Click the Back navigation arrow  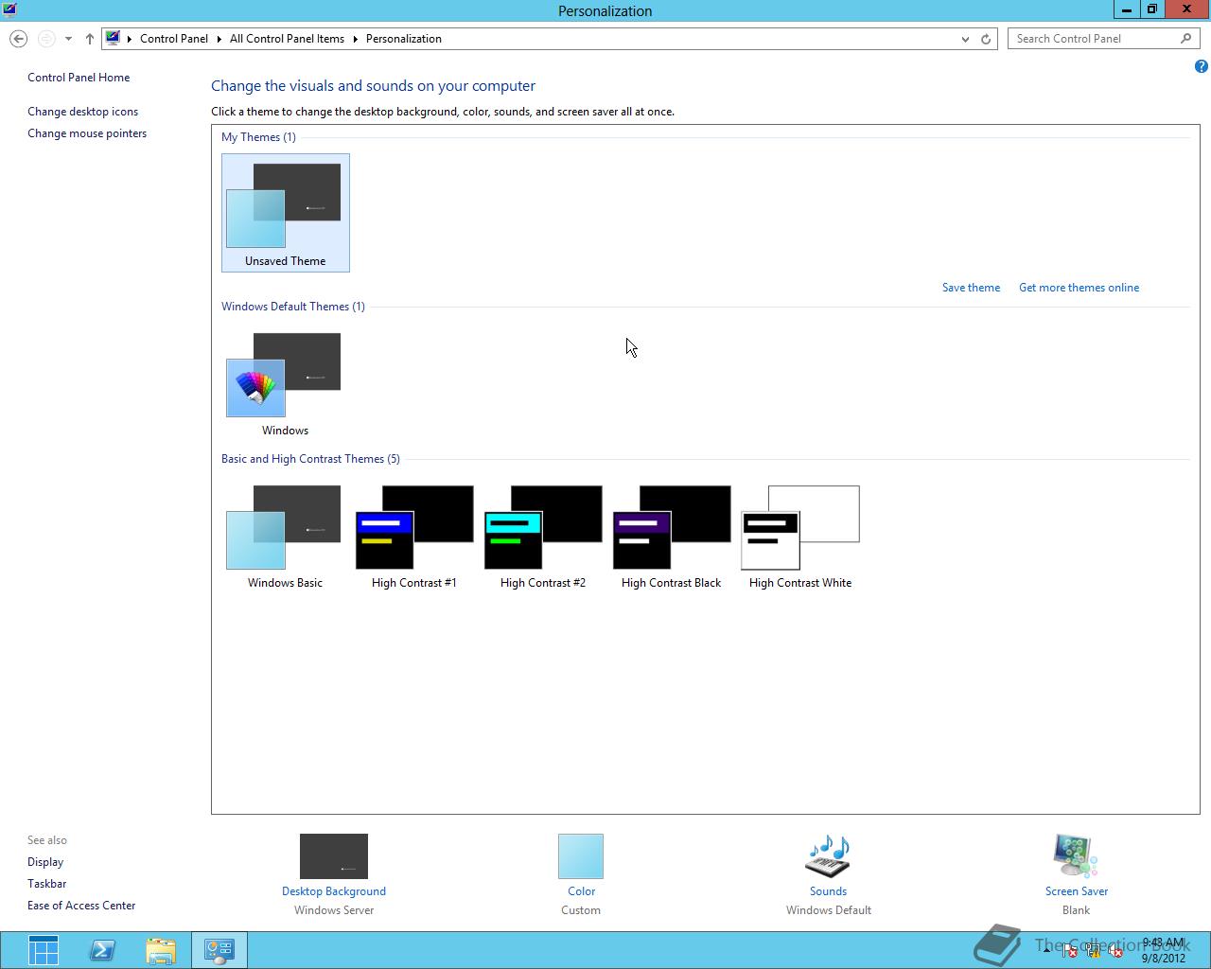click(18, 39)
